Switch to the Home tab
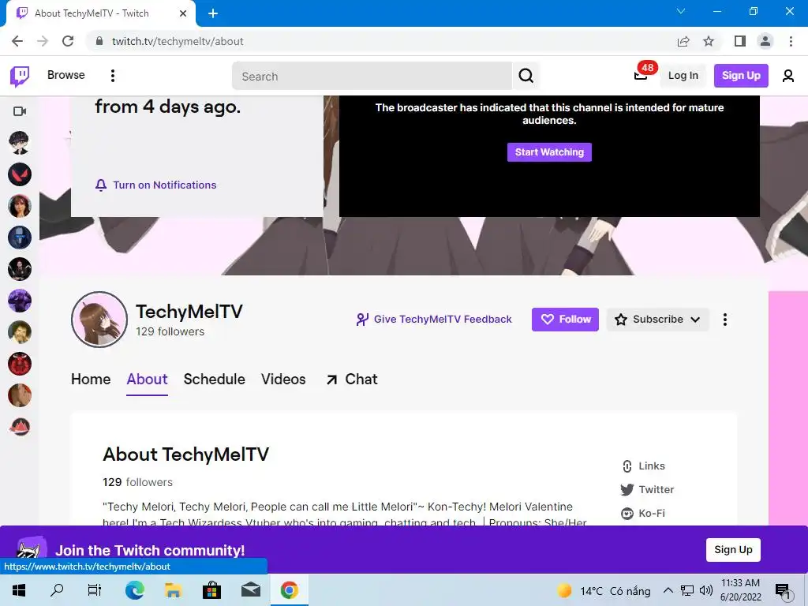The image size is (808, 606). [x=91, y=380]
